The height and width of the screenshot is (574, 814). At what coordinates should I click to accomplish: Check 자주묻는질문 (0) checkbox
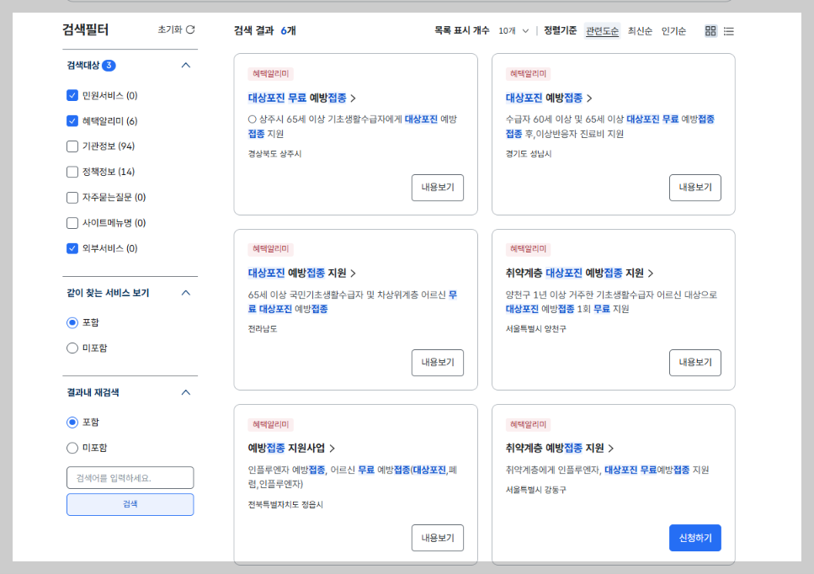click(x=72, y=197)
